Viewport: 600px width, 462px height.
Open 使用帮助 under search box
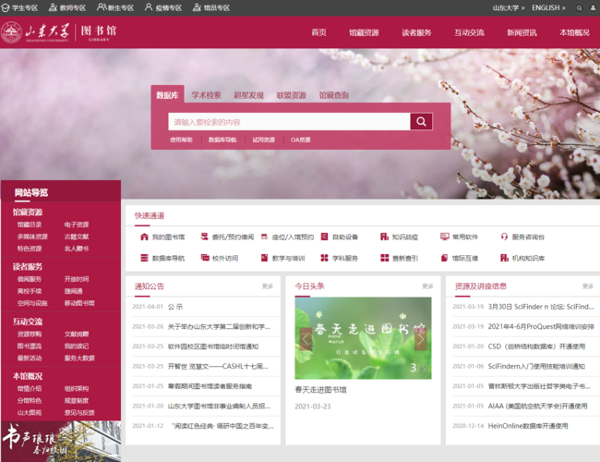181,140
